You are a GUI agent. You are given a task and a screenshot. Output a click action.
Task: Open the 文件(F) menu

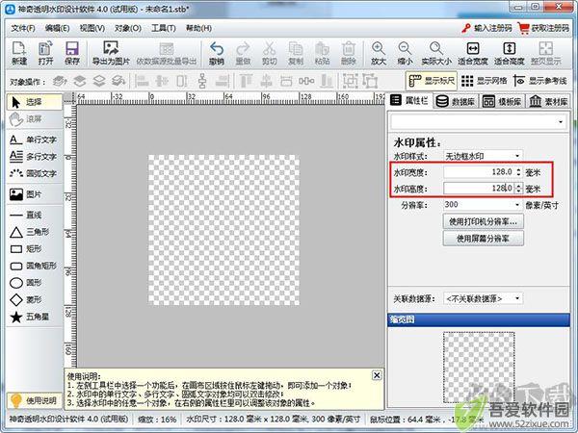coord(23,28)
